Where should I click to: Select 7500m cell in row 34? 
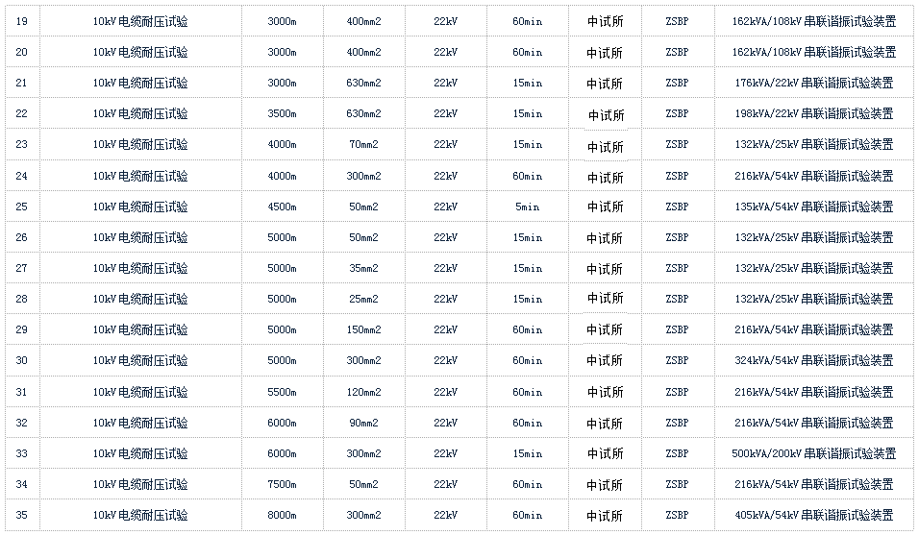click(282, 485)
